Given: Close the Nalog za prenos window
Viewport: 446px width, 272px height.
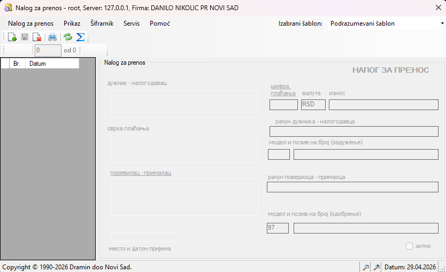Looking at the screenshot, I should 439,7.
